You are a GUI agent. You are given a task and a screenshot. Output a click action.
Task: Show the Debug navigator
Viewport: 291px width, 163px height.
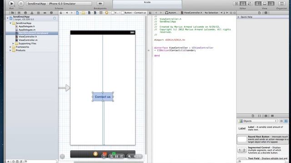pyautogui.click(x=38, y=13)
